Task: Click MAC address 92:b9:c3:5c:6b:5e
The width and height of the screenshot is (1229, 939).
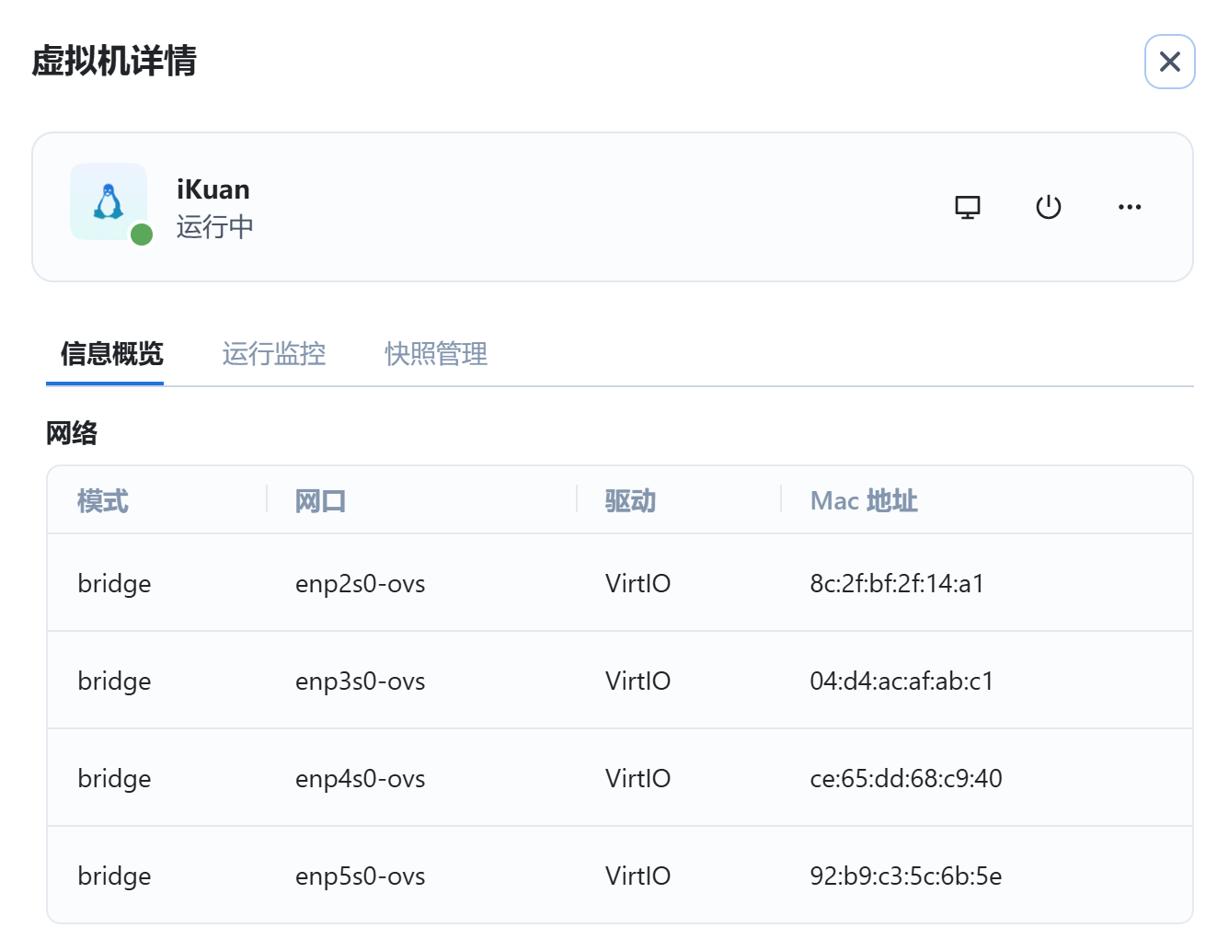Action: click(906, 876)
